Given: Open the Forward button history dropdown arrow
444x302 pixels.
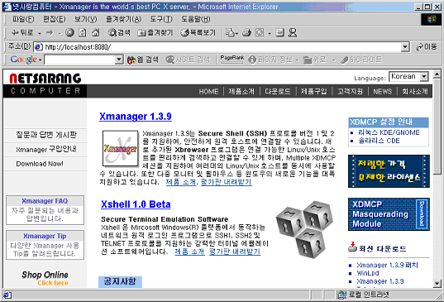Looking at the screenshot, I should click(x=60, y=33).
